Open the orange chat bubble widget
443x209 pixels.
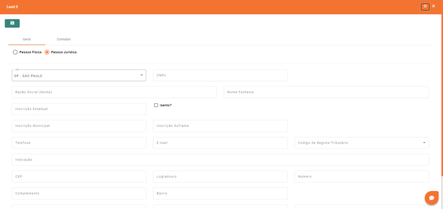click(431, 198)
